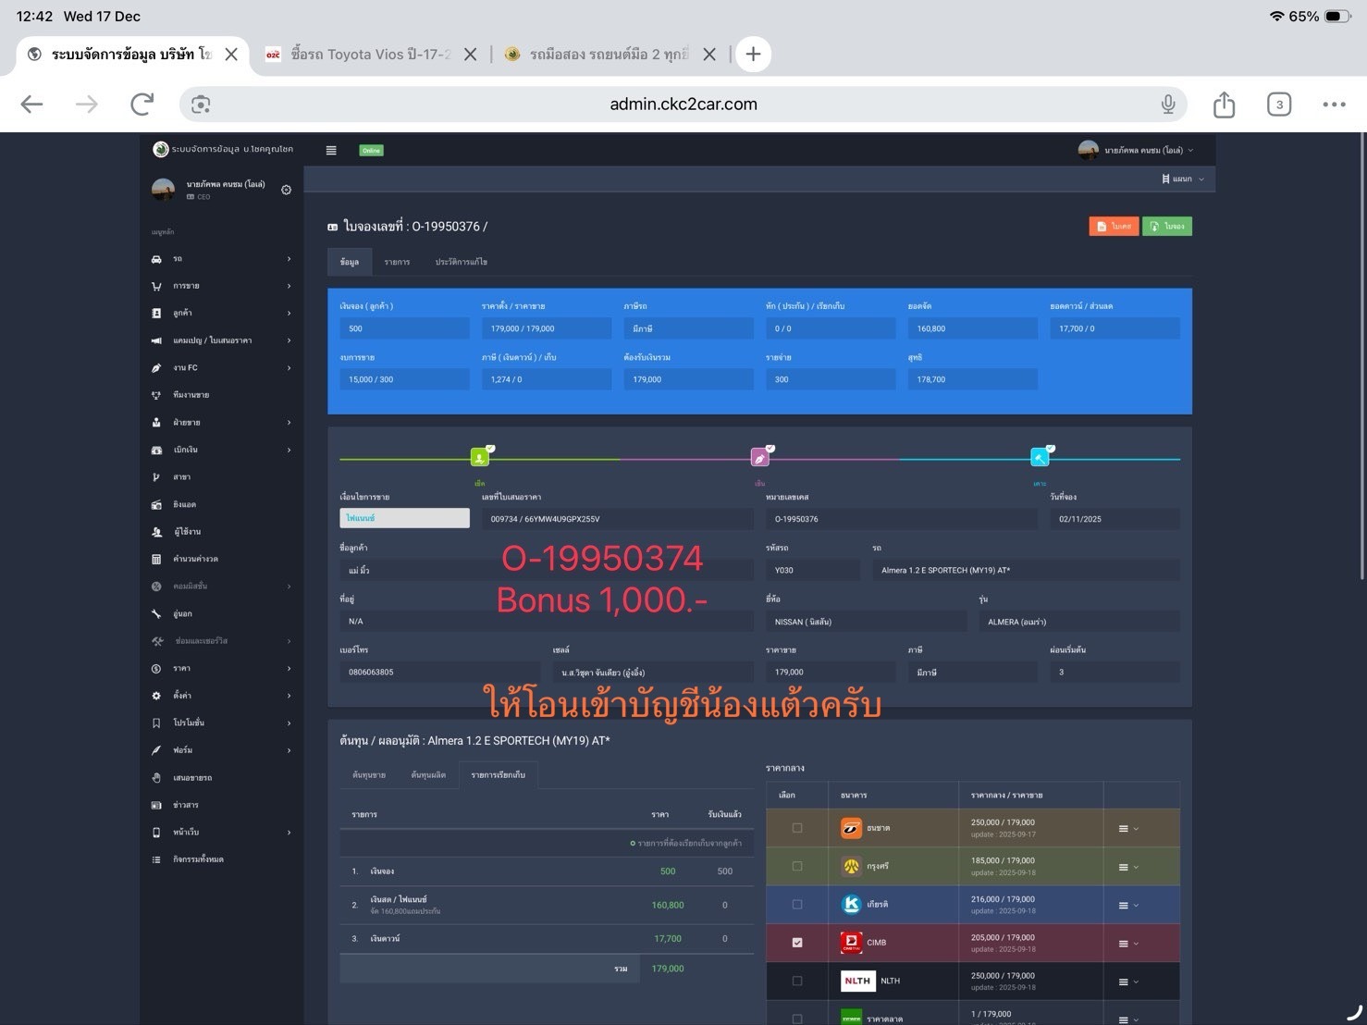Close the Toyota Vios browser tab
Image resolution: width=1367 pixels, height=1025 pixels.
[470, 55]
